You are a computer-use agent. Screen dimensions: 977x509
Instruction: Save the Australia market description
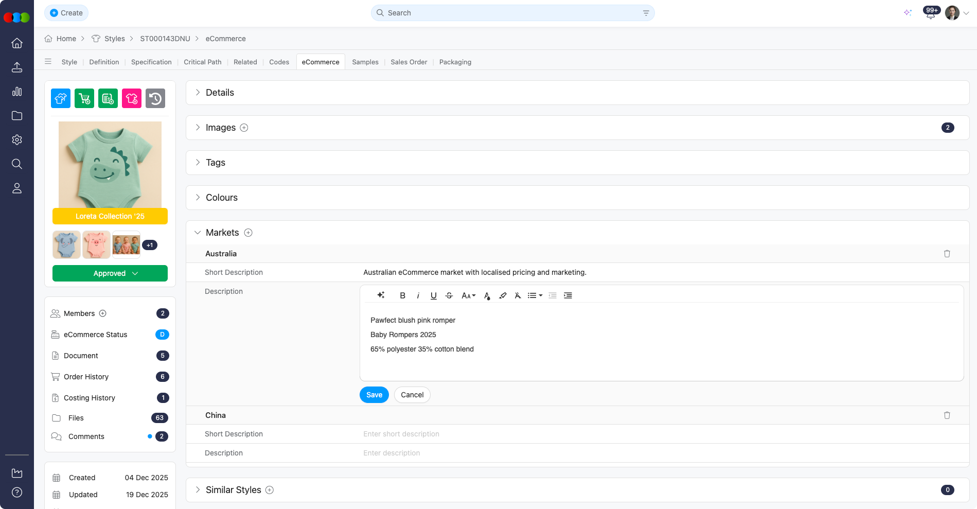374,395
